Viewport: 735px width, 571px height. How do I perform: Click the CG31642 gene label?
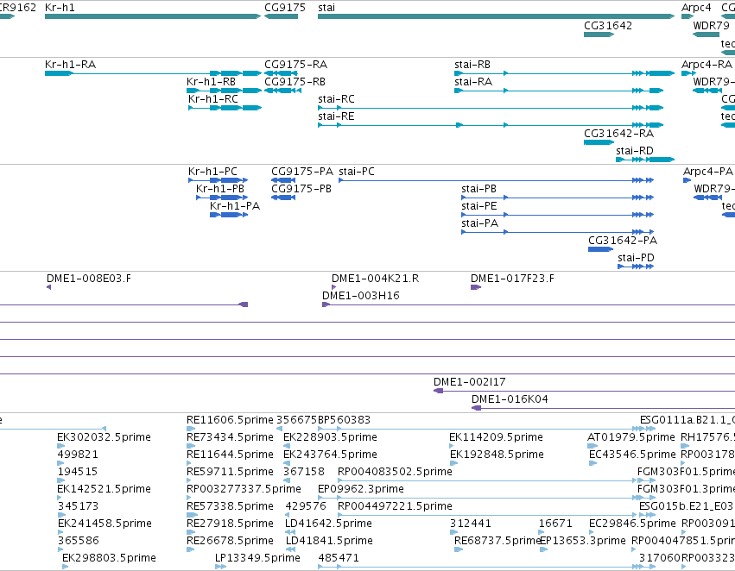click(x=608, y=26)
